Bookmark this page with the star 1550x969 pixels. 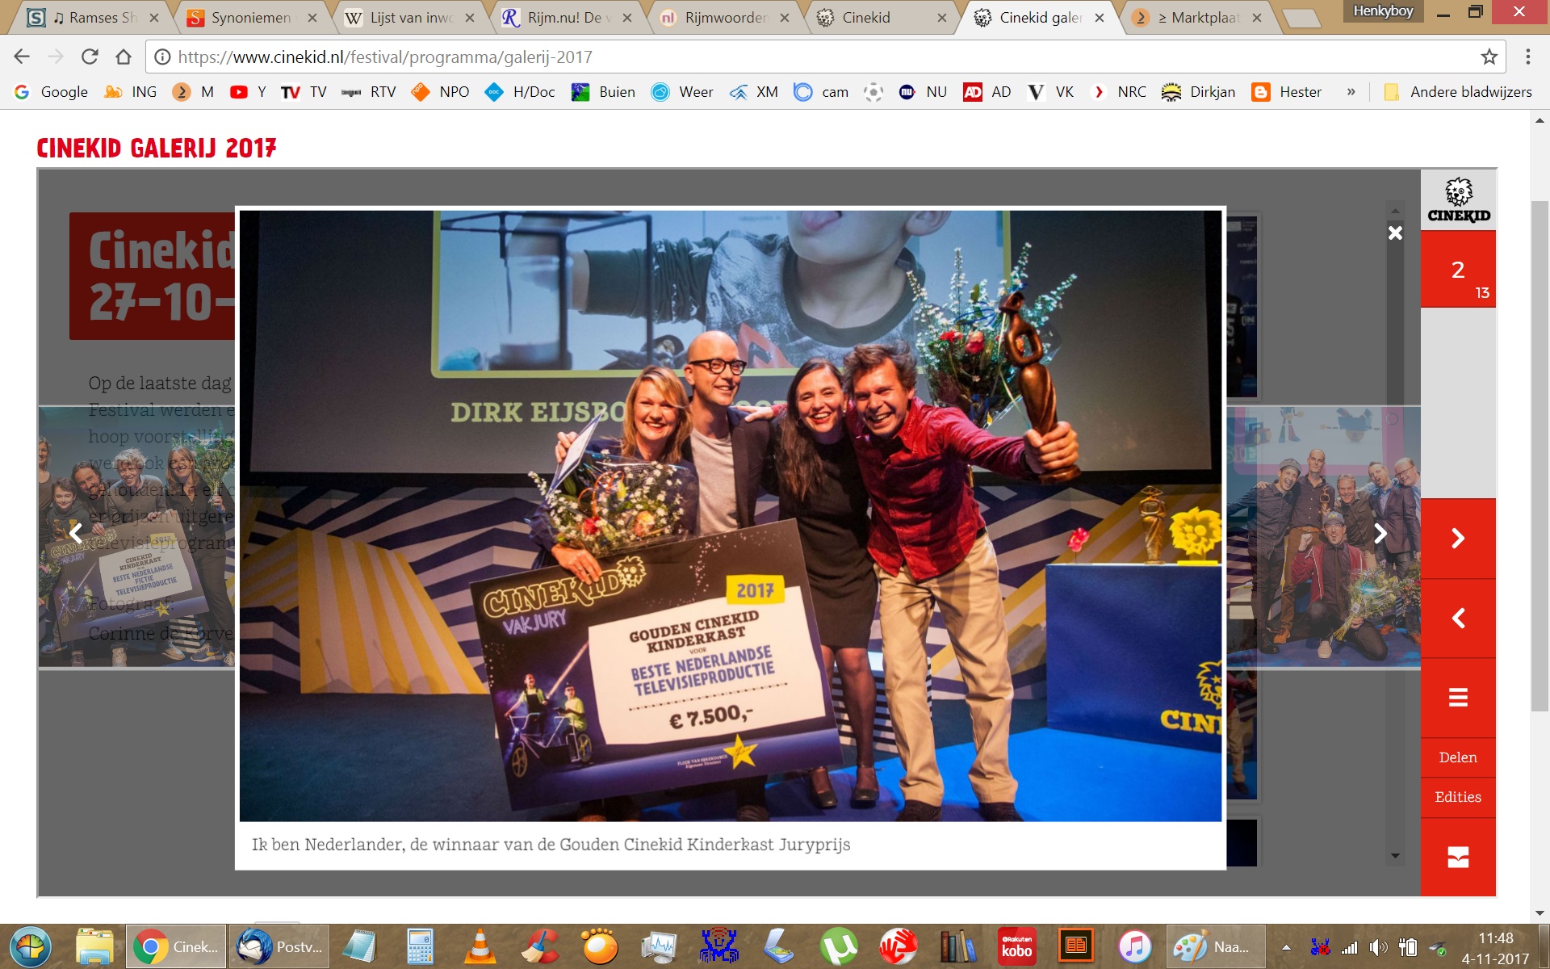1489,57
